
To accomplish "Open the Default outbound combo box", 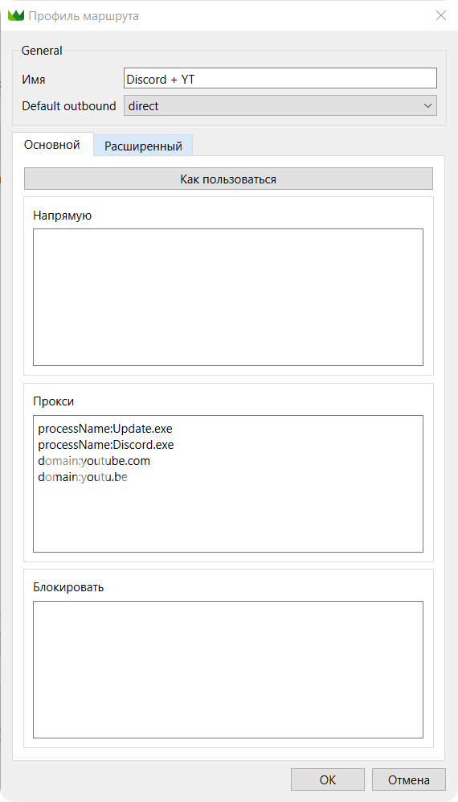I will tap(280, 105).
